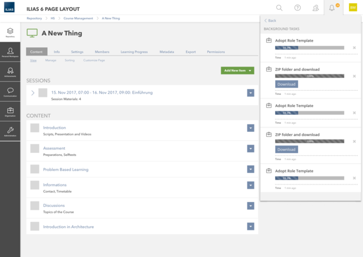Viewport: 363px width, 257px height.
Task: Open Add New Item dropdown
Action: [x=238, y=70]
